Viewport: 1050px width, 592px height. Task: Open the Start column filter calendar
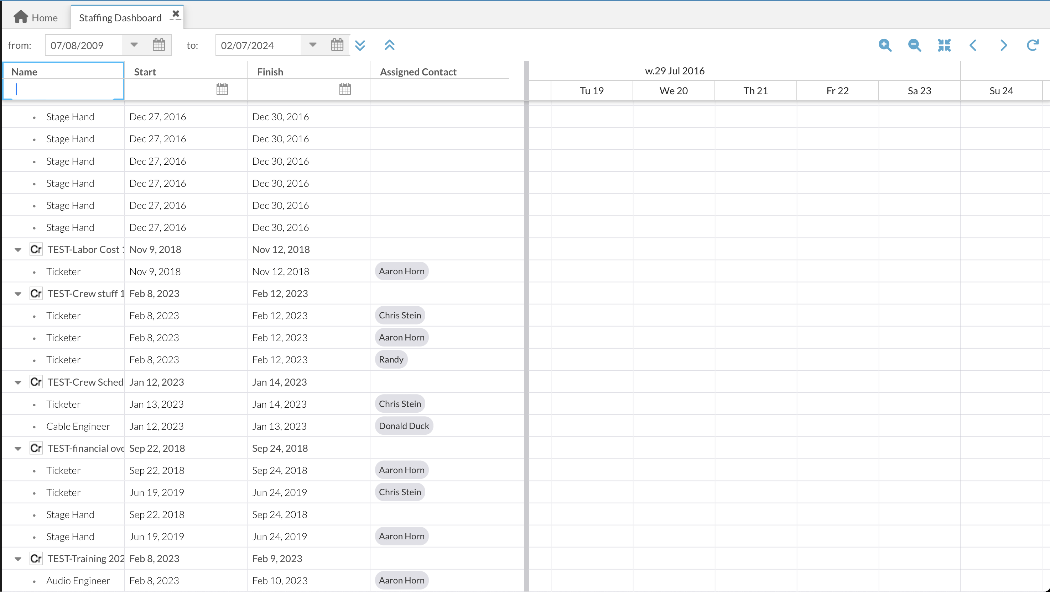tap(222, 89)
